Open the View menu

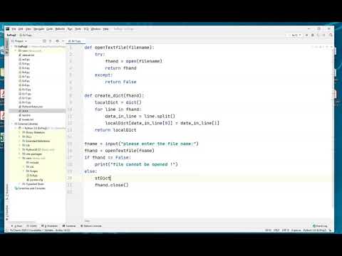coord(28,29)
